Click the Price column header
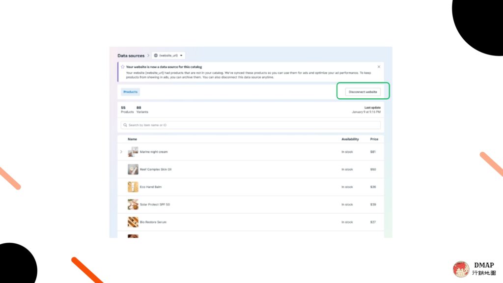Image resolution: width=503 pixels, height=283 pixels. 374,139
